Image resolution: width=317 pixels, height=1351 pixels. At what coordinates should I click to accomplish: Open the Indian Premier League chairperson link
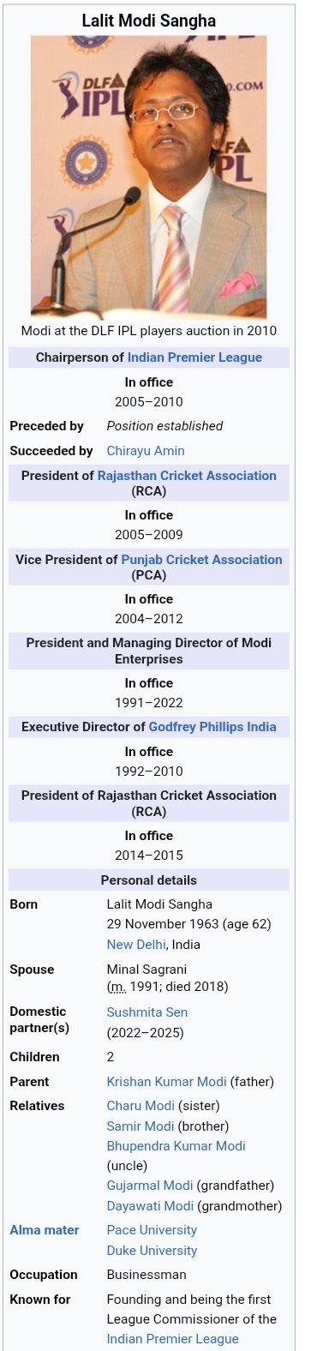(x=194, y=357)
